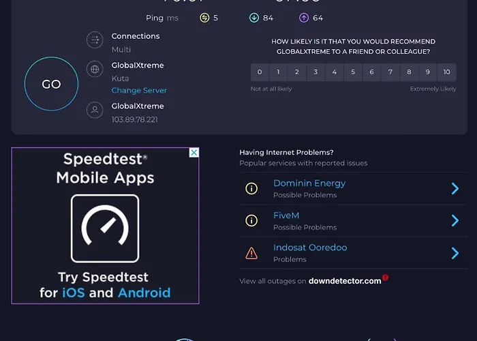Start a new test with the GO button
Viewport: 477px width, 341px height.
51,84
